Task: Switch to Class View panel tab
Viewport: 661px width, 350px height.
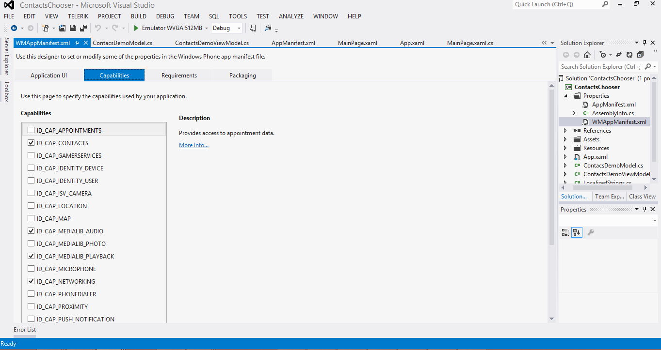Action: pos(642,196)
